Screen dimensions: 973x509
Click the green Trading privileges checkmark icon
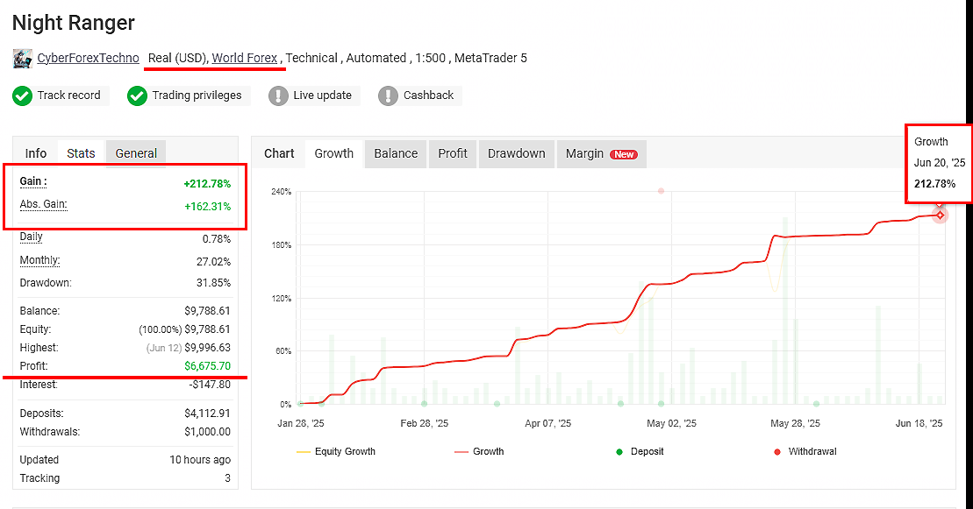coord(137,96)
